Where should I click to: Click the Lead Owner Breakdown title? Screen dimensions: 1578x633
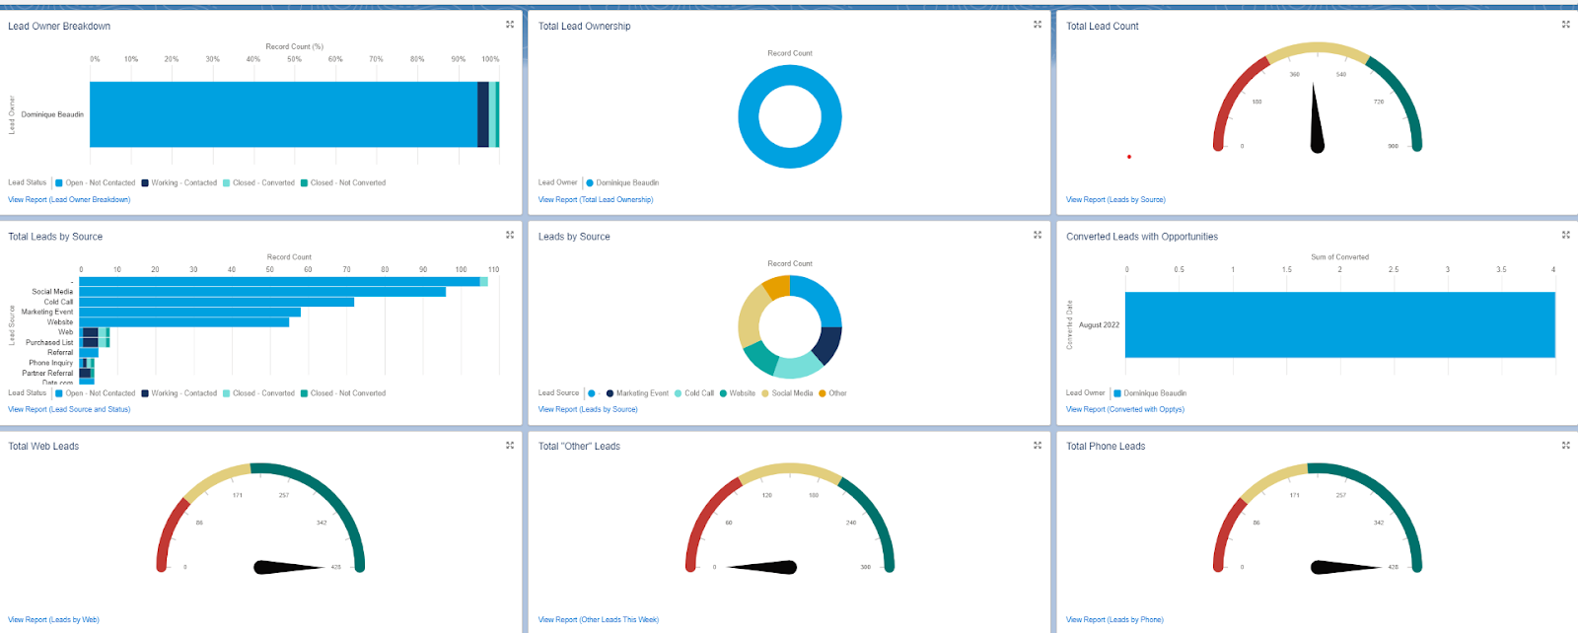(x=59, y=26)
